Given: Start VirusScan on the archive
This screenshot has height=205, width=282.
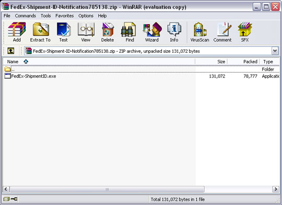Looking at the screenshot, I should [x=199, y=32].
